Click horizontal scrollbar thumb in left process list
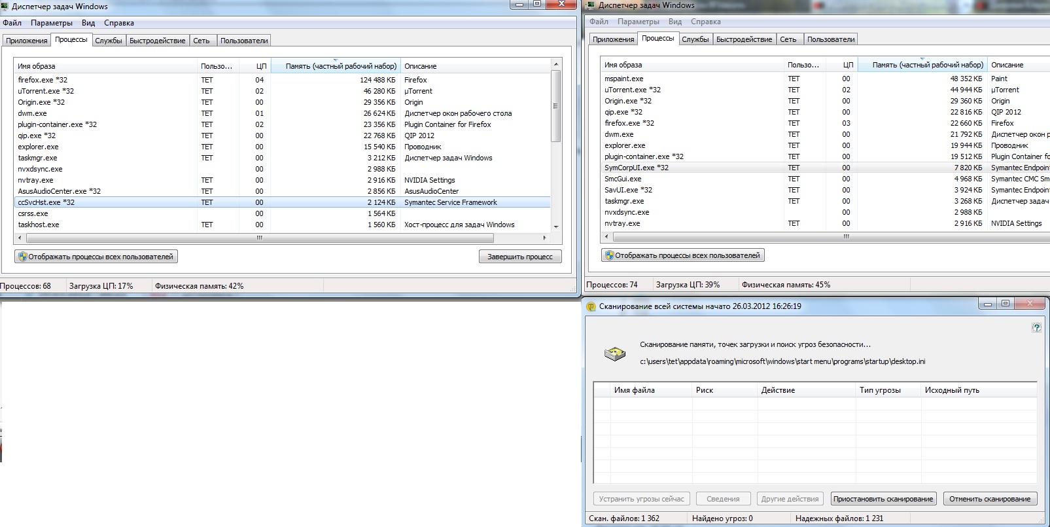1050x527 pixels. (x=259, y=238)
